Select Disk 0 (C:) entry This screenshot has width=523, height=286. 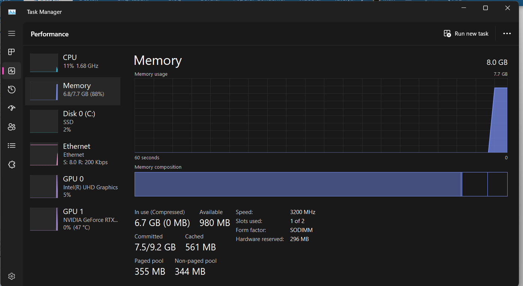click(x=73, y=121)
